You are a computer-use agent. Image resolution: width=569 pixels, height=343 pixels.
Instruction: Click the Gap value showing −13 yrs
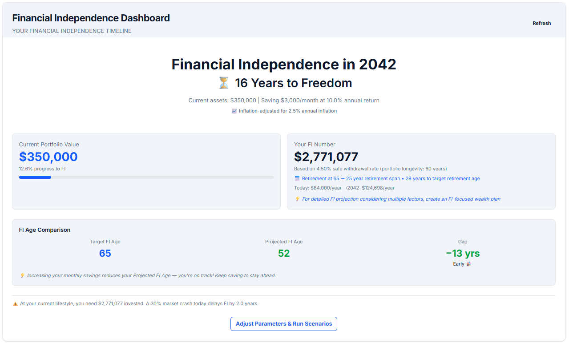pyautogui.click(x=463, y=253)
